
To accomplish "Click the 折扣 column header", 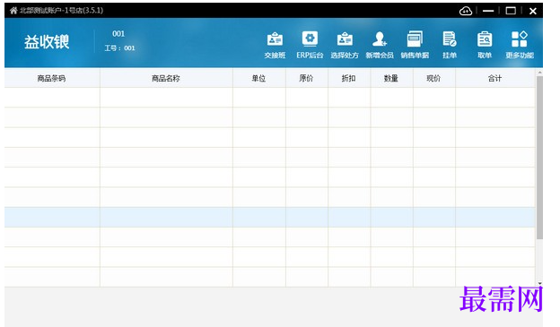I will pyautogui.click(x=349, y=78).
